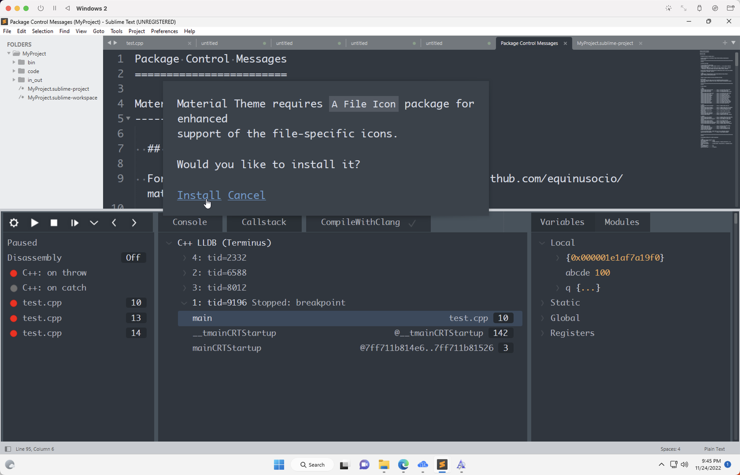Open Windows Start button
Image resolution: width=740 pixels, height=475 pixels.
(x=279, y=465)
